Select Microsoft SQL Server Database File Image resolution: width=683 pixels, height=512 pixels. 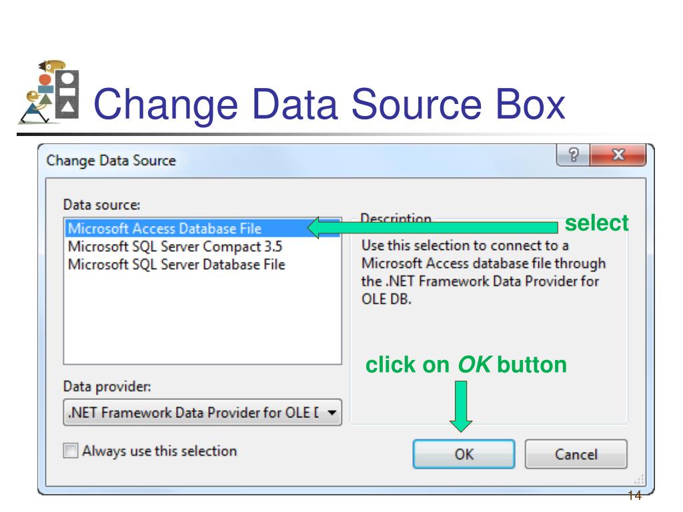(x=176, y=265)
